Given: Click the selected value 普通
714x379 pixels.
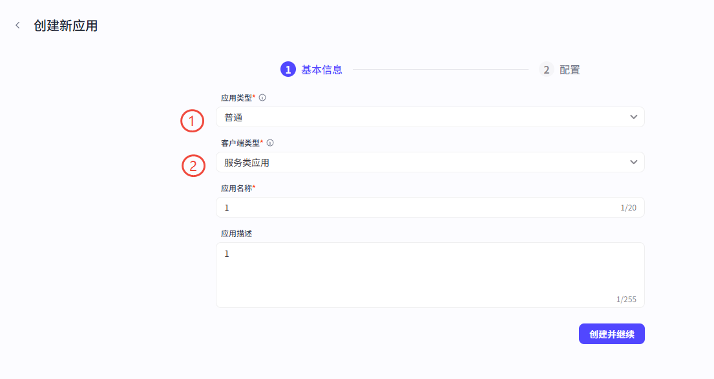Looking at the screenshot, I should [233, 118].
